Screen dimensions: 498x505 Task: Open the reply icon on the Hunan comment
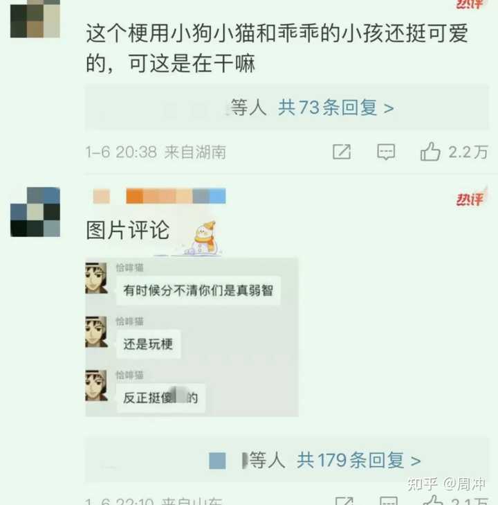tap(386, 152)
